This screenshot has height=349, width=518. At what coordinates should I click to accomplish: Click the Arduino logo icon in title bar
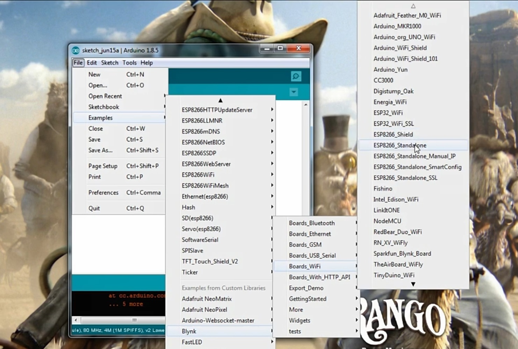pyautogui.click(x=76, y=50)
